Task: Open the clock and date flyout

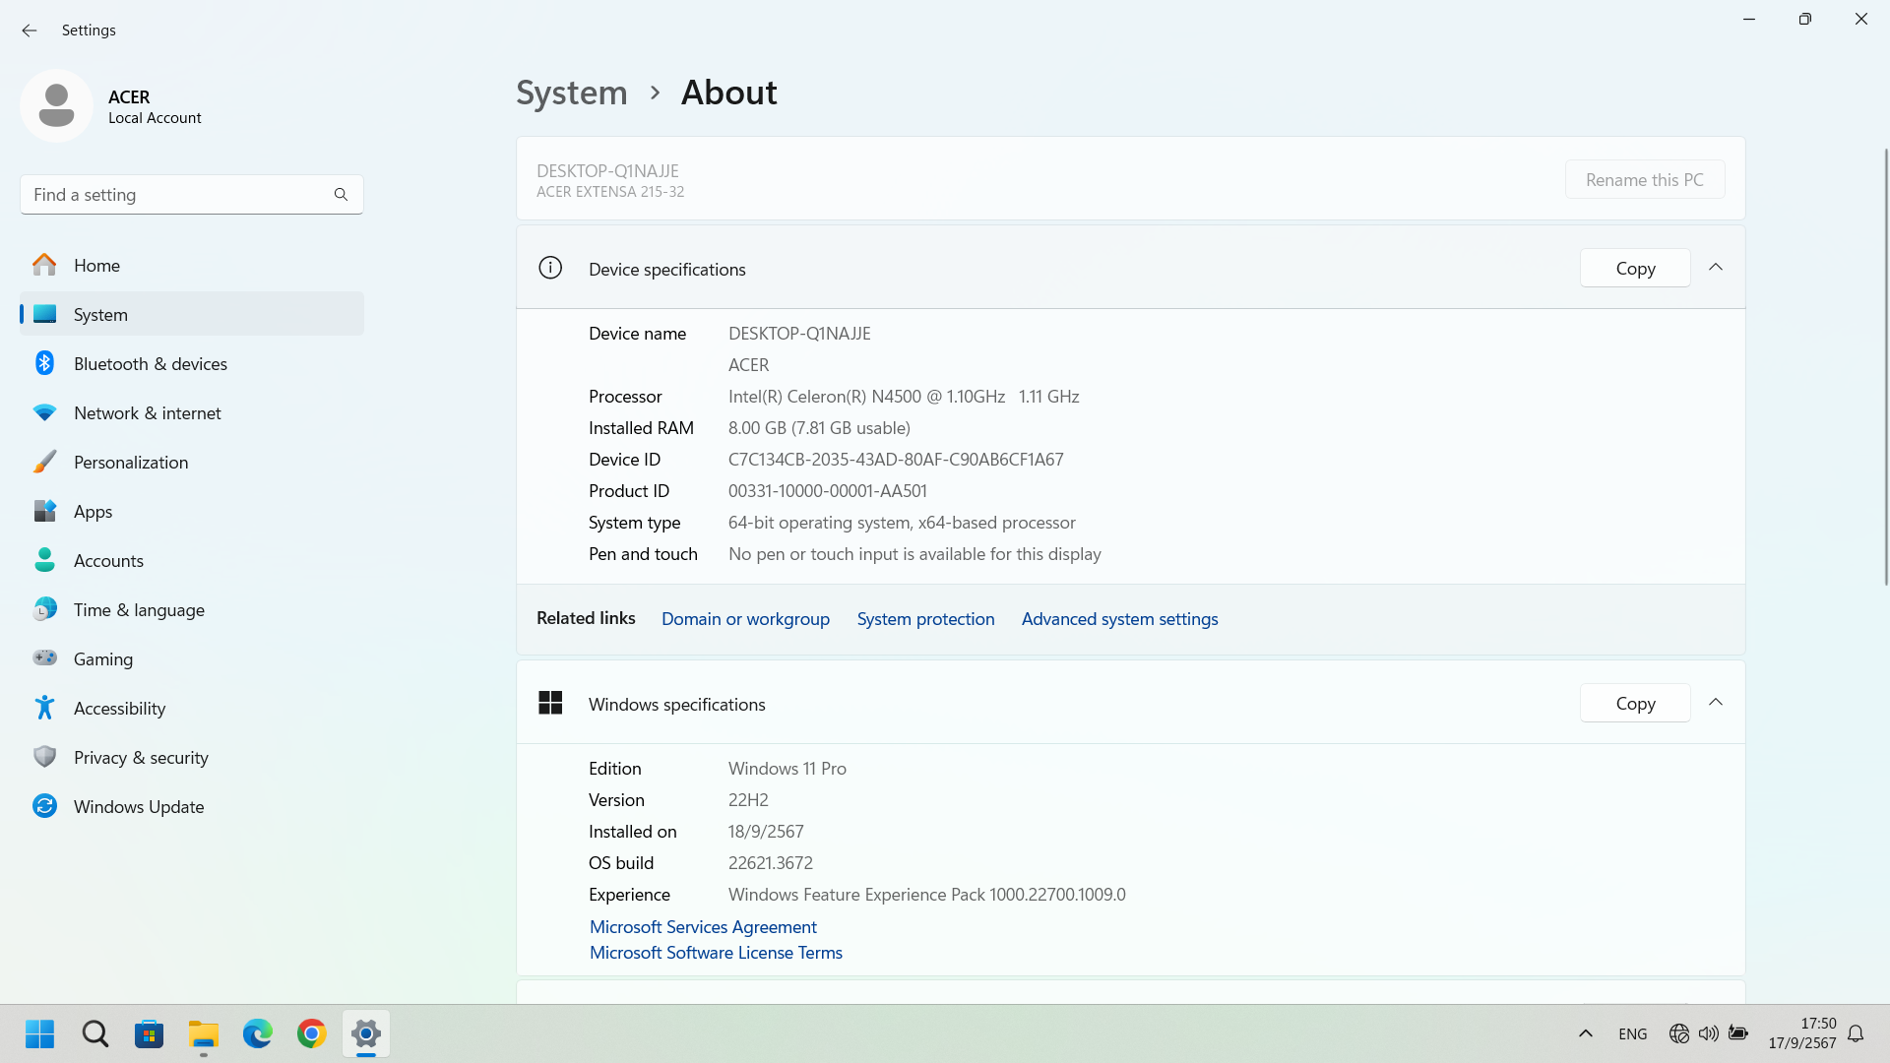Action: (1801, 1033)
